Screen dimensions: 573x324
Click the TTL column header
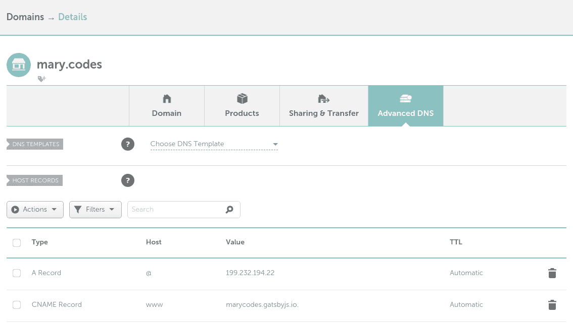point(456,242)
